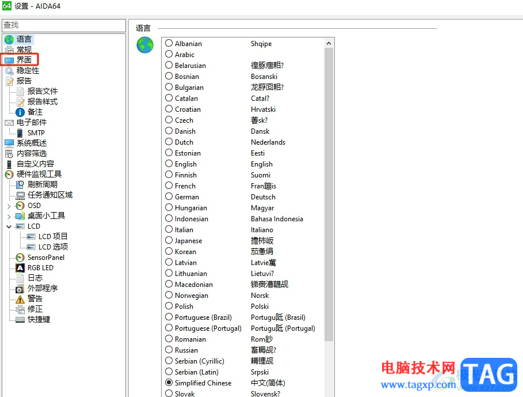Open LCD 选项 tree item
The image size is (523, 397).
(53, 247)
